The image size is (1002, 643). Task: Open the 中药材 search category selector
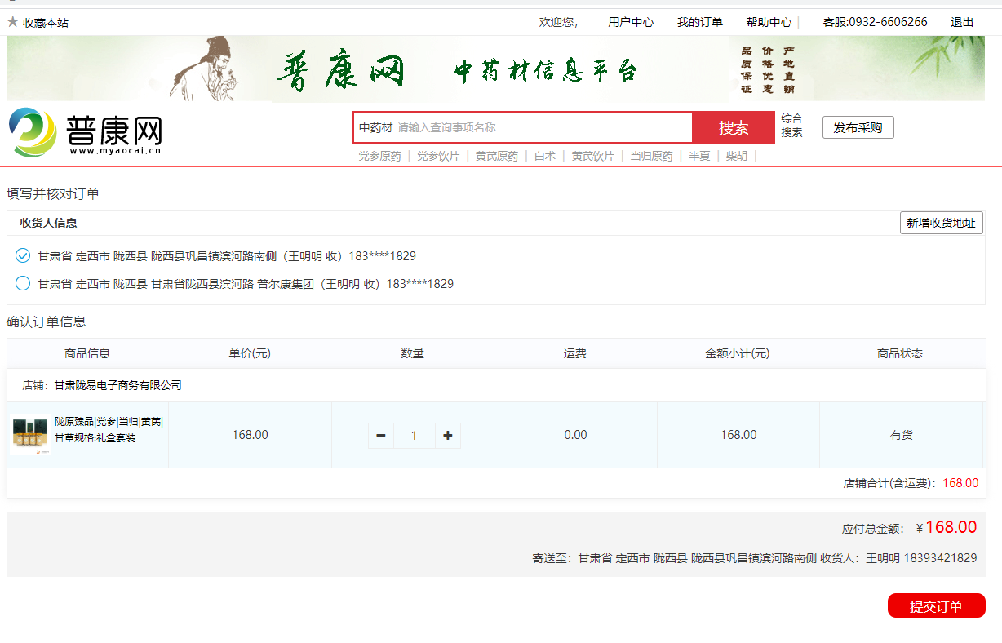[x=375, y=128]
